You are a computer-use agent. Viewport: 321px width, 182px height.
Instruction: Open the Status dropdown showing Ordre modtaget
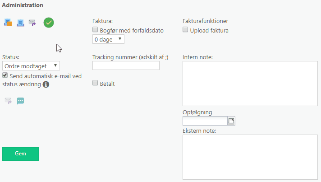31,66
